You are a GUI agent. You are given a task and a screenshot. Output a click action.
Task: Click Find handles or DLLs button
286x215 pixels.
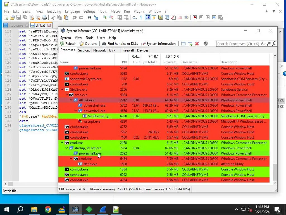click(x=120, y=44)
